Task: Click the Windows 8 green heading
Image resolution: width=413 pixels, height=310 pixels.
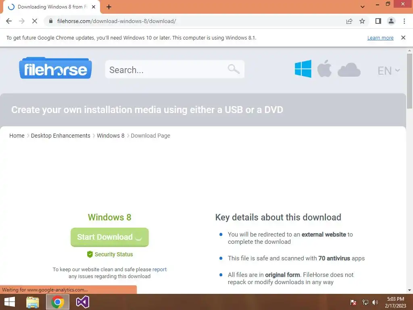Action: coord(110,217)
